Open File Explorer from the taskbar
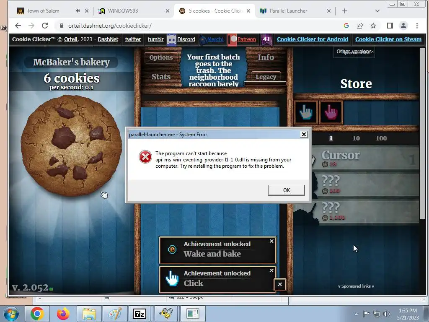This screenshot has width=429, height=322. tap(89, 314)
